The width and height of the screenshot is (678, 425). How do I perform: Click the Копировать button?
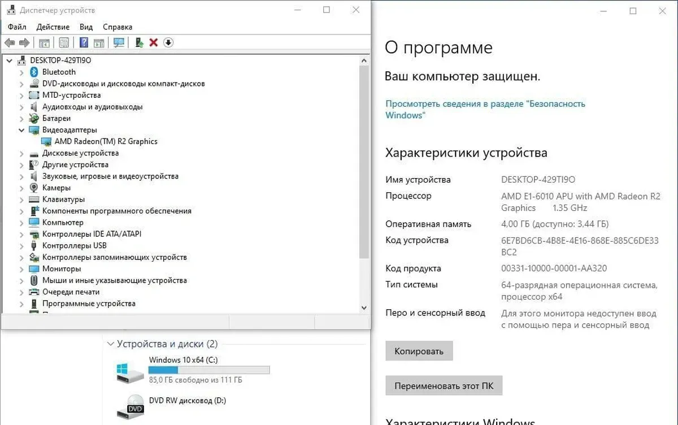[419, 351]
